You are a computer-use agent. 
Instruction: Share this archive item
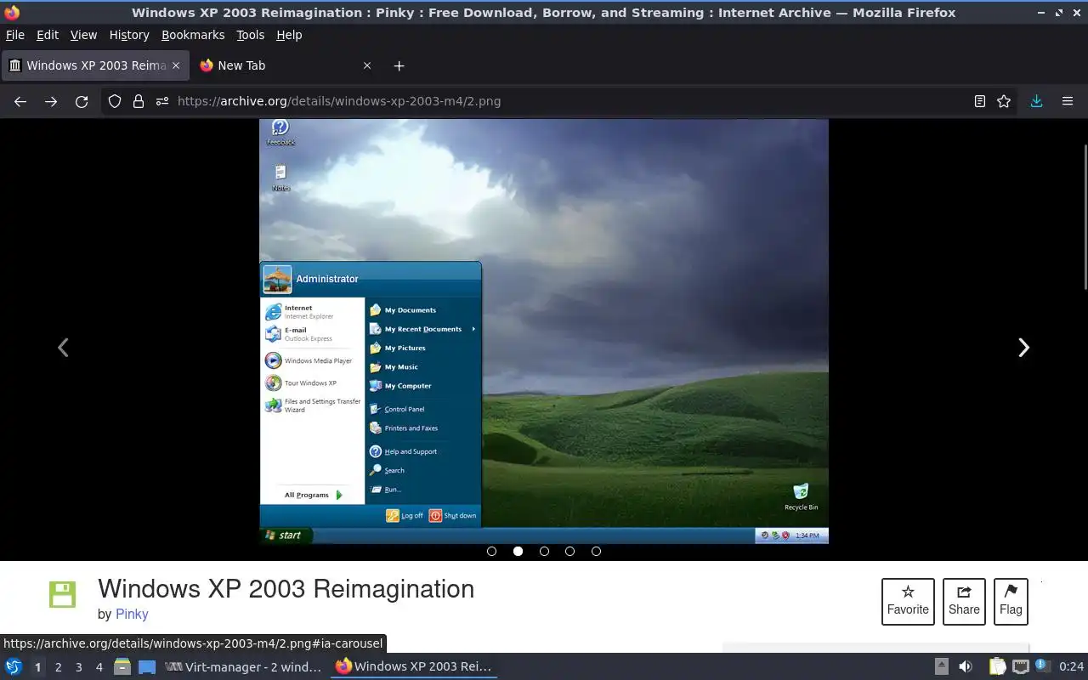pyautogui.click(x=964, y=601)
